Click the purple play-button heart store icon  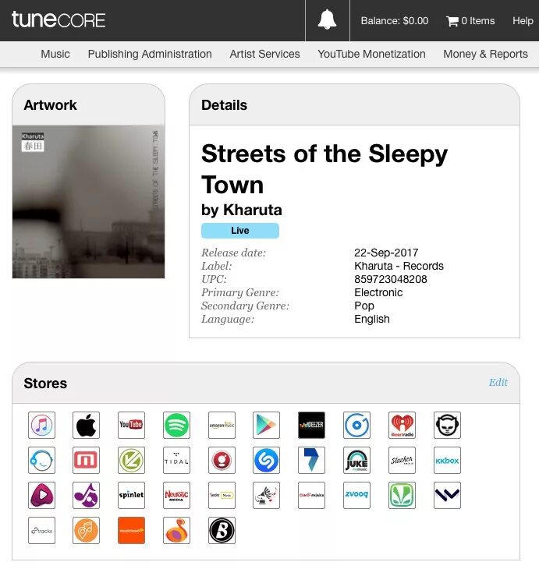tap(42, 495)
